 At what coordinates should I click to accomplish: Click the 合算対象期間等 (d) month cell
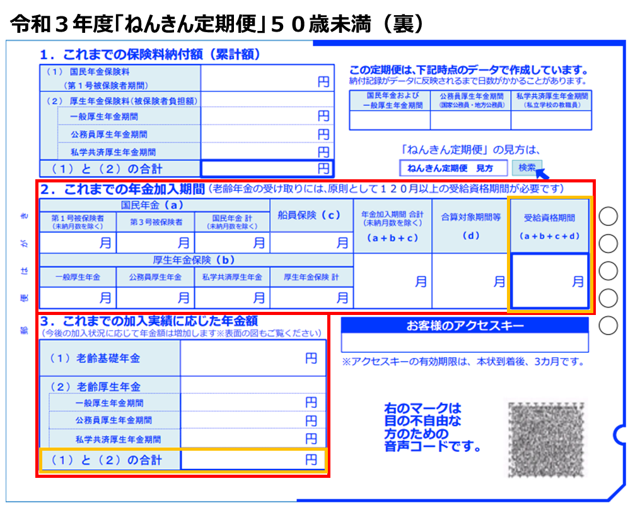(470, 281)
